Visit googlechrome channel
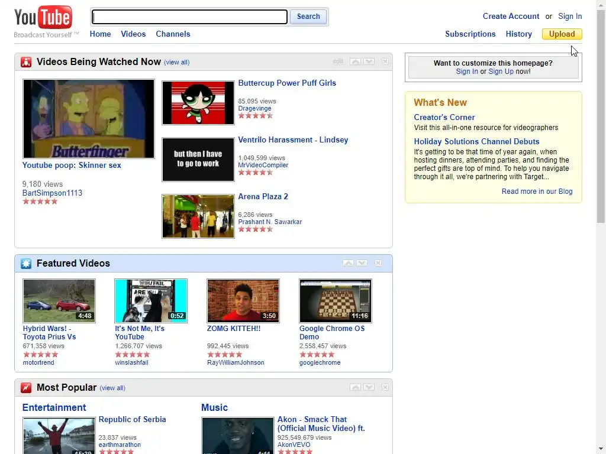The image size is (606, 454). (320, 362)
